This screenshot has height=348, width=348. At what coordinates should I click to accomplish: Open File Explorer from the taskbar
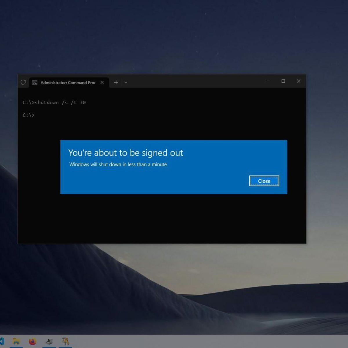(16, 341)
